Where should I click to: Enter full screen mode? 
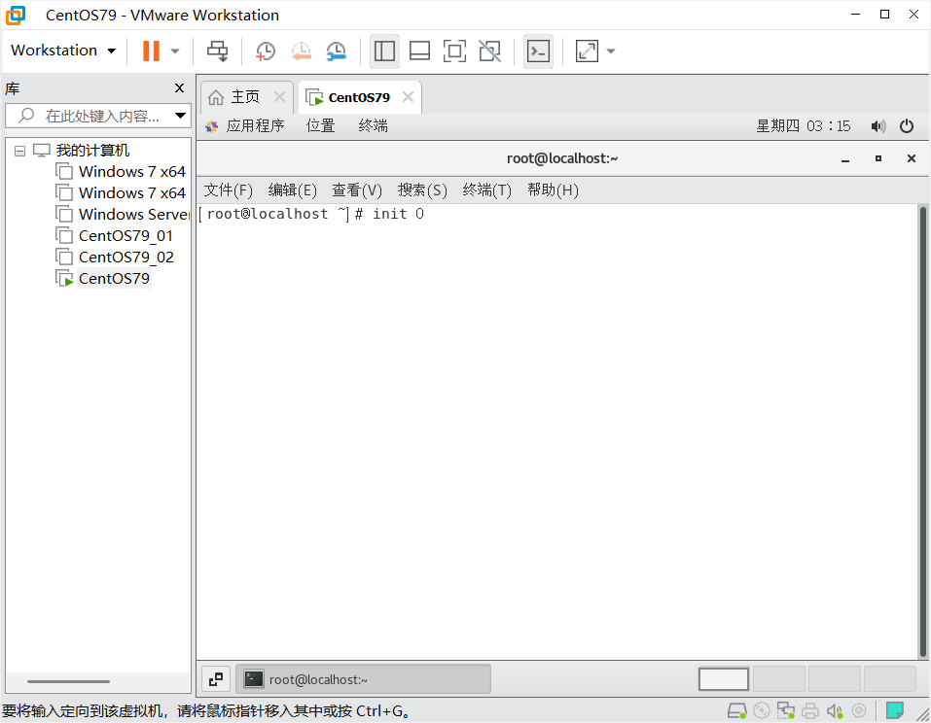coord(455,51)
